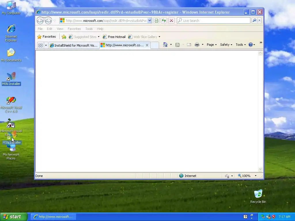Viewport: 295px width, 221px height.
Task: Open the Page command menu
Action: point(212,45)
